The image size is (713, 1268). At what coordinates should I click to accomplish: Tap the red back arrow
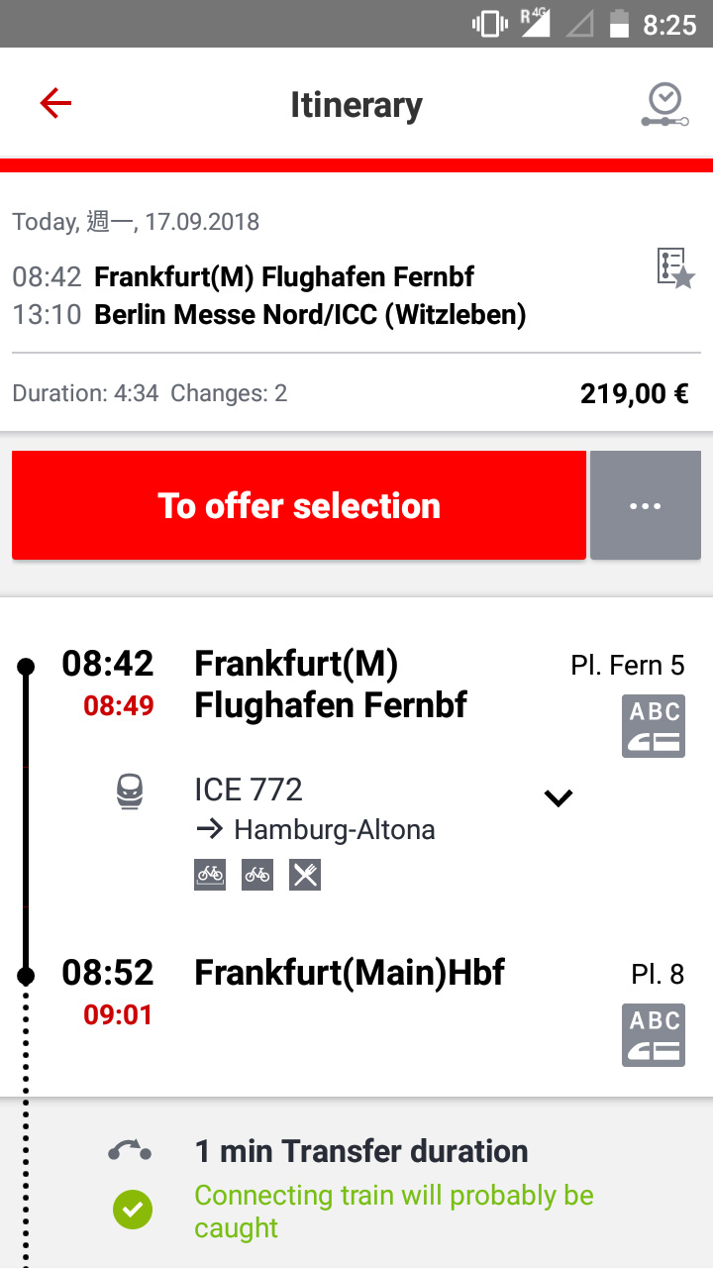pyautogui.click(x=55, y=103)
